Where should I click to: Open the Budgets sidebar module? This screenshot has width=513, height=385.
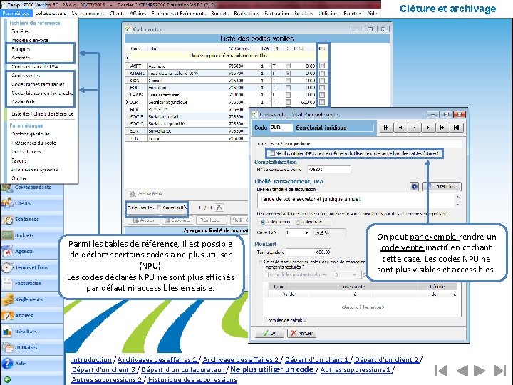pyautogui.click(x=32, y=235)
